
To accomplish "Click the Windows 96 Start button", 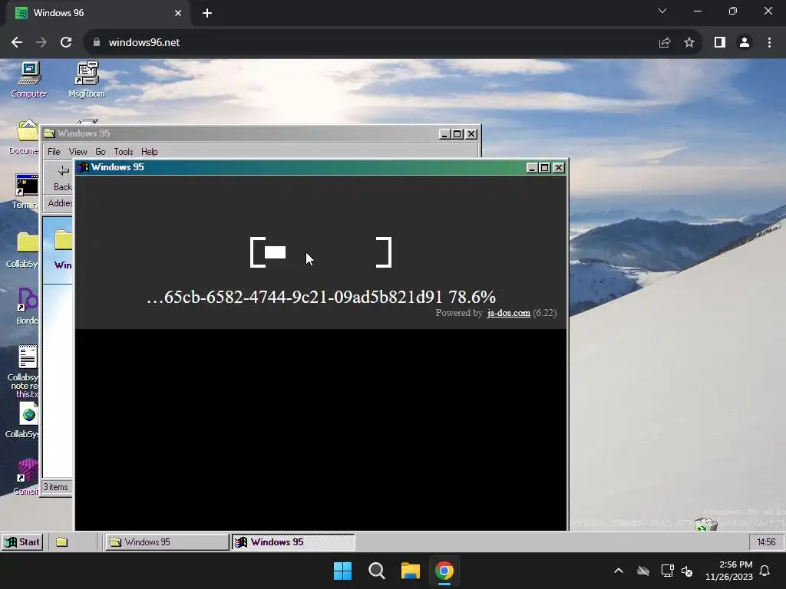I will pos(22,542).
